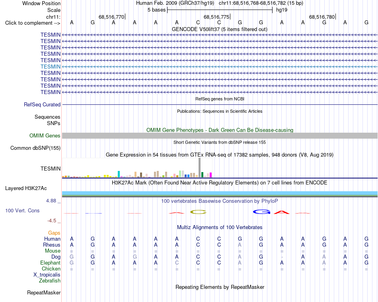378x302 pixels.
Task: Click the 4.88 PhyloP upper scale value
Action: pos(51,201)
